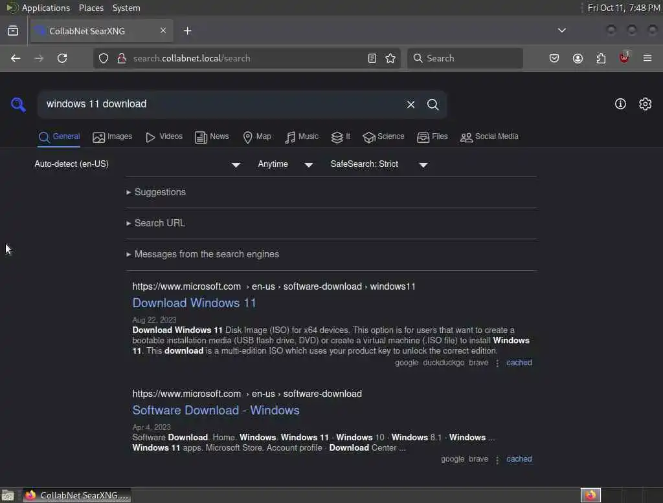Switch to the It category tab
Viewport: 663px width, 503px height.
point(341,137)
